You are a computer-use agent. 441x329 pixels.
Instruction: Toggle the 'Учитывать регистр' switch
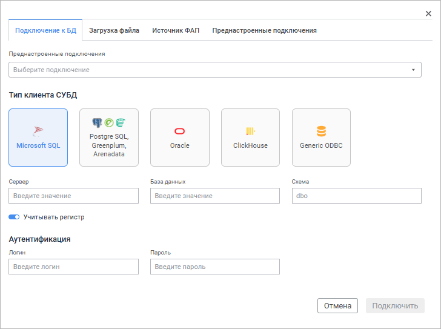[14, 217]
